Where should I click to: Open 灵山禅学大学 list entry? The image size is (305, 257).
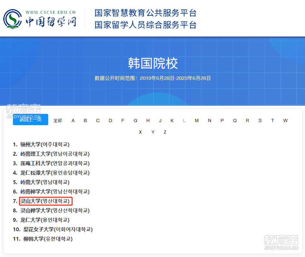(55, 210)
